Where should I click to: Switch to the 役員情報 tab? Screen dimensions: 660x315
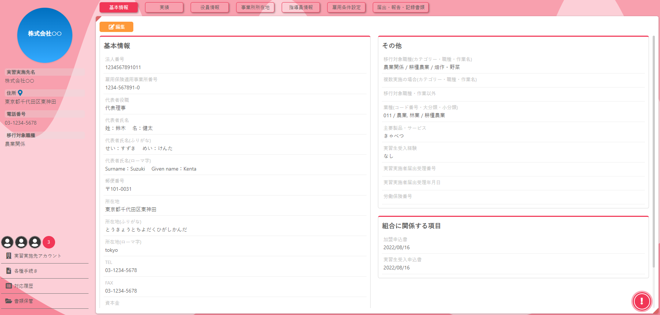click(x=210, y=7)
